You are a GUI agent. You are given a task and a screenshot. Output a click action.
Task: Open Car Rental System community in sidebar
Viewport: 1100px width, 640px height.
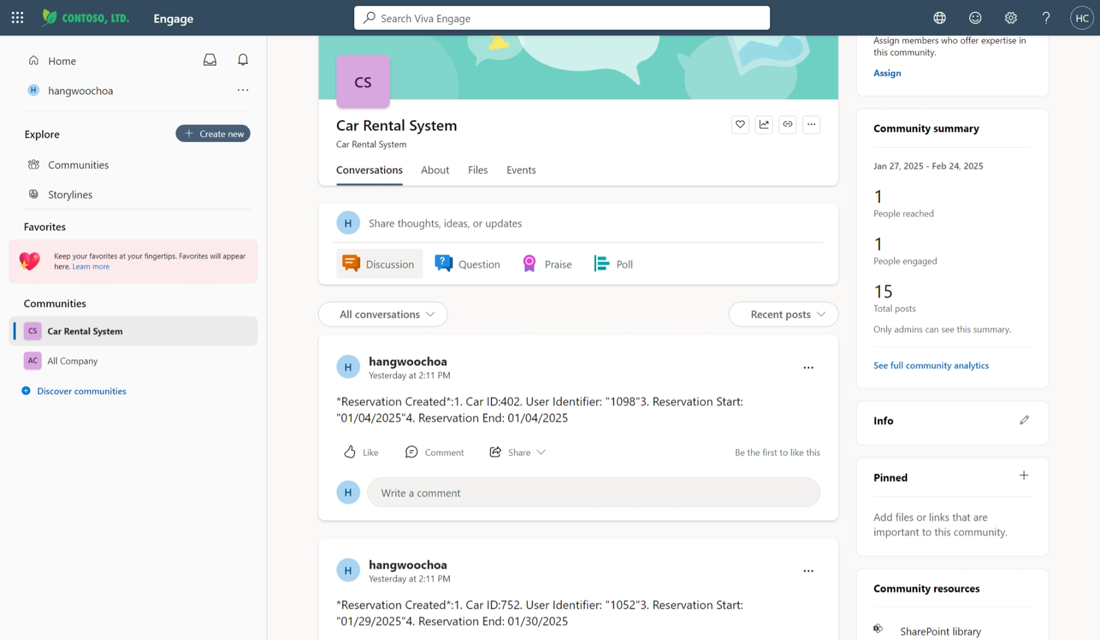coord(133,331)
